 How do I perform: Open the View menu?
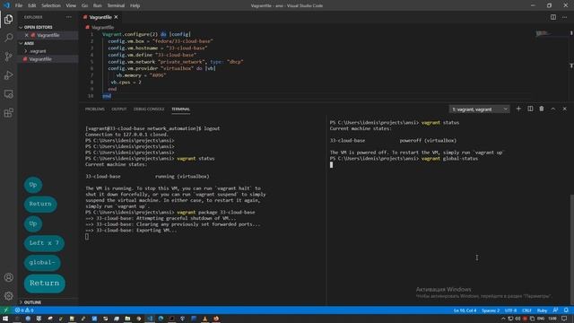[x=71, y=5]
